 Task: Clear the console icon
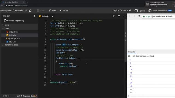click(x=129, y=56)
